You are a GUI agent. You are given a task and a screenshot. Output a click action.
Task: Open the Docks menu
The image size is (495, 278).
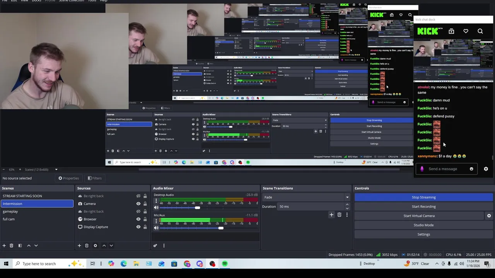36,1
